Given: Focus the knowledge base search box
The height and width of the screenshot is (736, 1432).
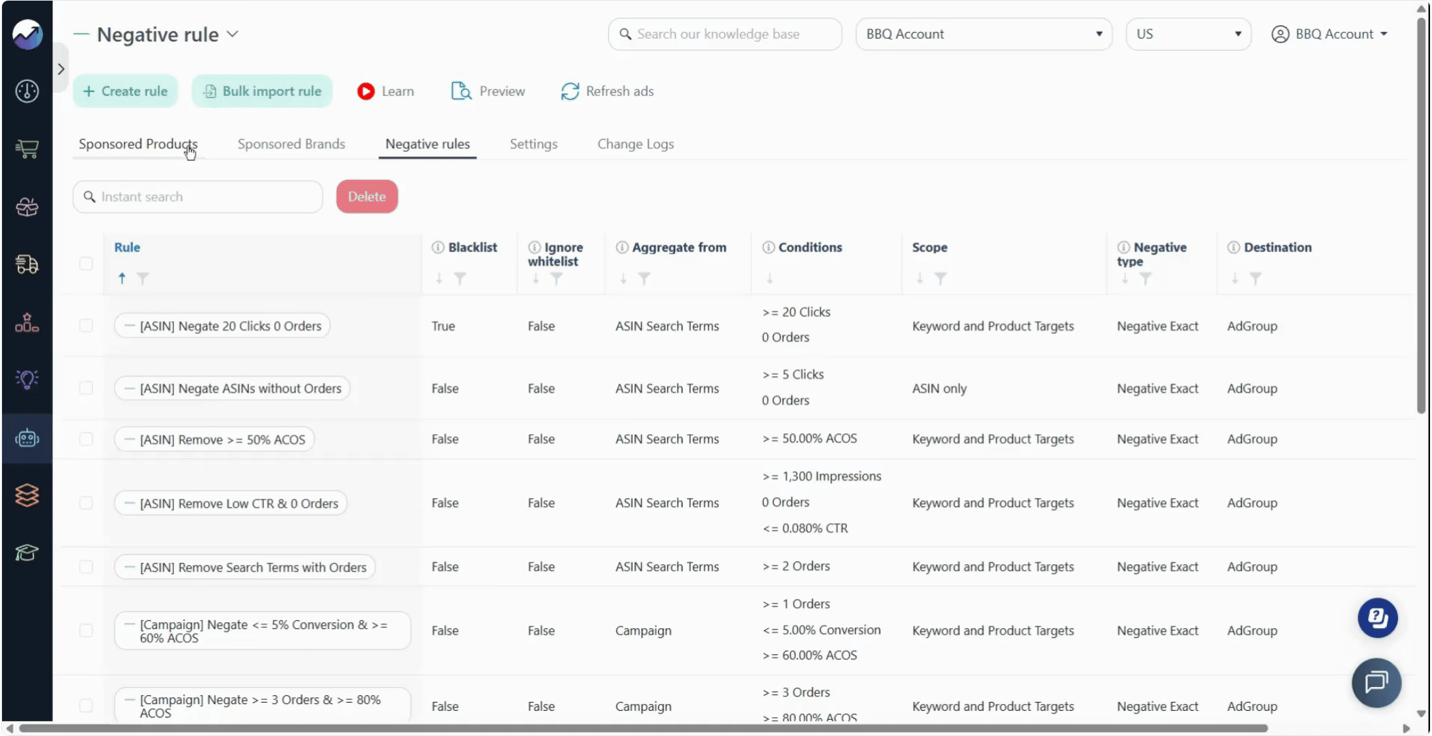Looking at the screenshot, I should (x=725, y=34).
